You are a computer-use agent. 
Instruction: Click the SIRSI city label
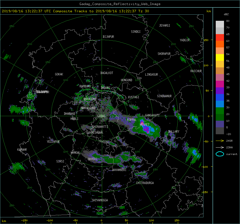click(60, 161)
